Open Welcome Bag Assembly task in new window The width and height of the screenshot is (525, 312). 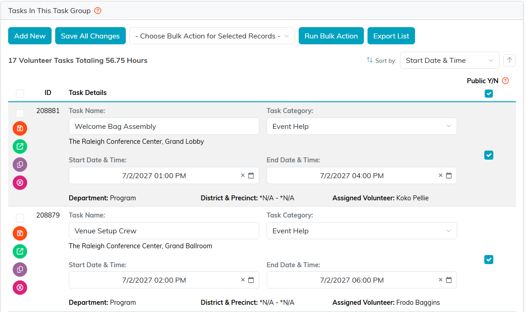20,147
